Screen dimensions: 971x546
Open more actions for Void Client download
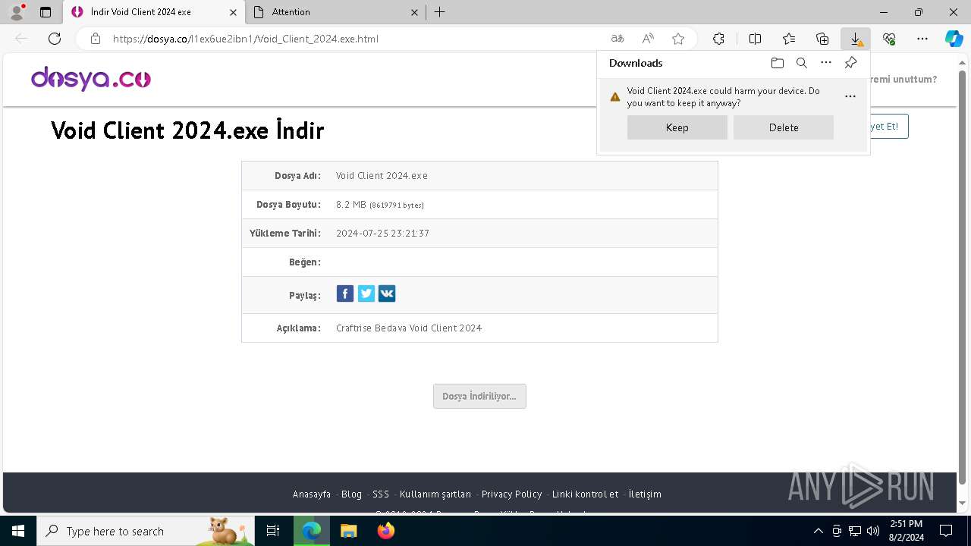[x=850, y=96]
